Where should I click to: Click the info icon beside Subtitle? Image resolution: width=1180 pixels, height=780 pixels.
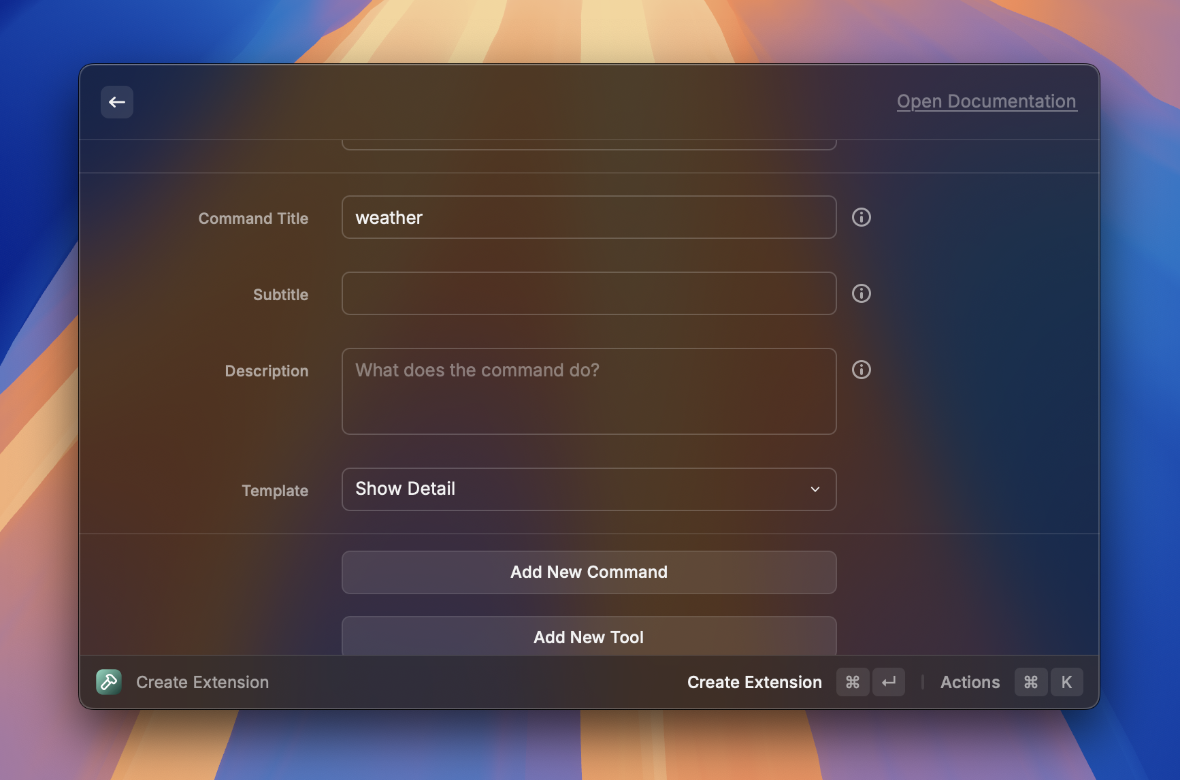861,293
